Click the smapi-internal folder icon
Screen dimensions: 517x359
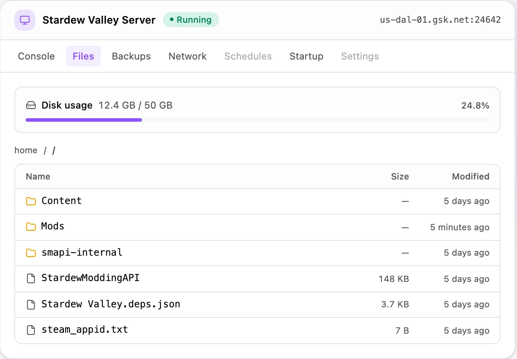click(31, 253)
